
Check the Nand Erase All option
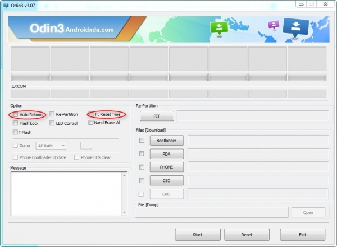coord(90,123)
